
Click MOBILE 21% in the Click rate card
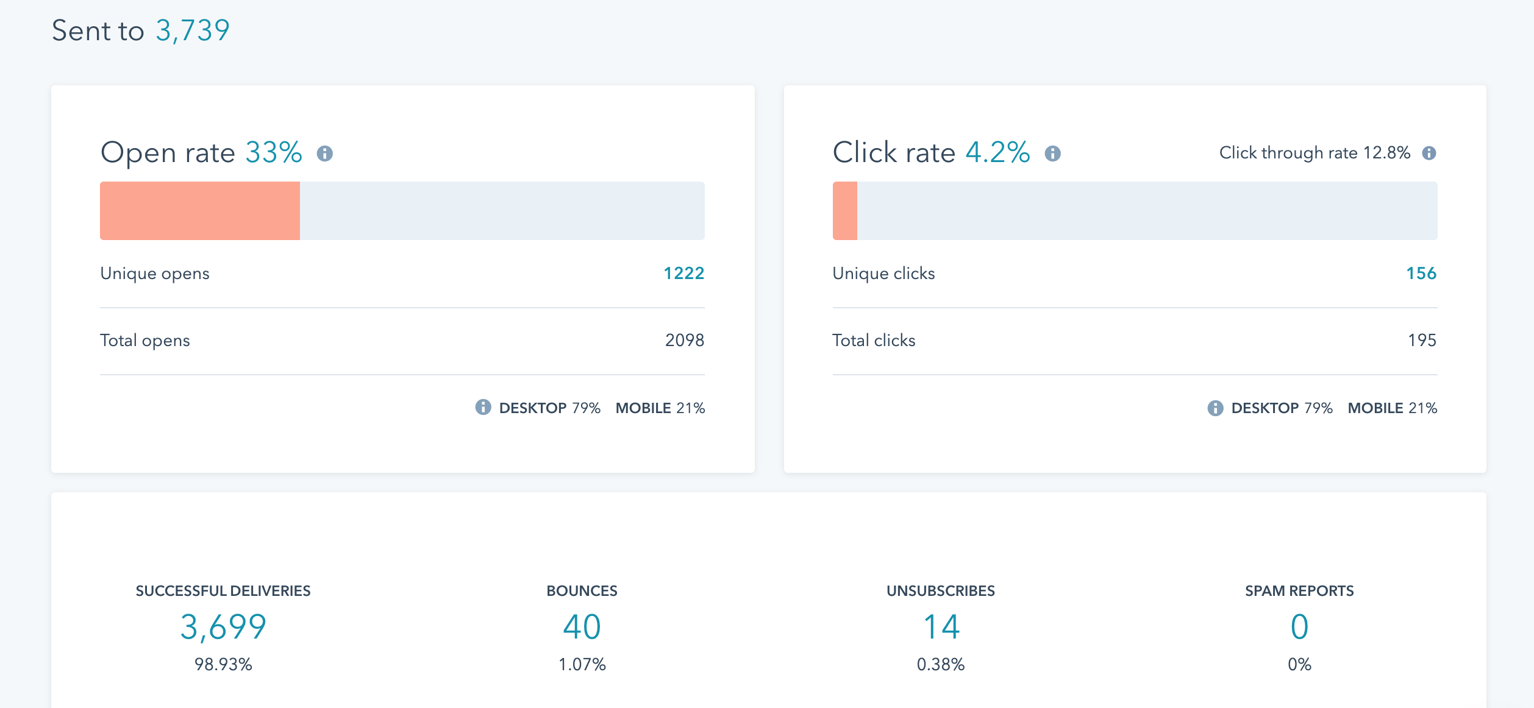[1392, 408]
